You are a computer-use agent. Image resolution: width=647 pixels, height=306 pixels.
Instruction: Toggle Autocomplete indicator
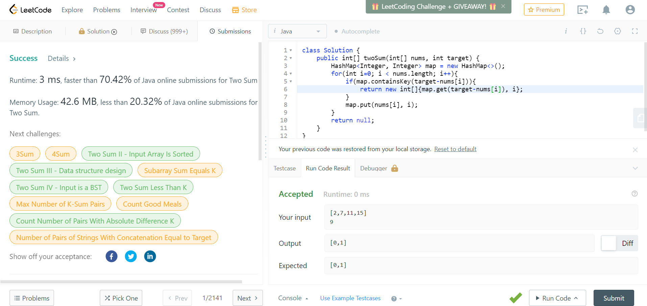click(357, 31)
